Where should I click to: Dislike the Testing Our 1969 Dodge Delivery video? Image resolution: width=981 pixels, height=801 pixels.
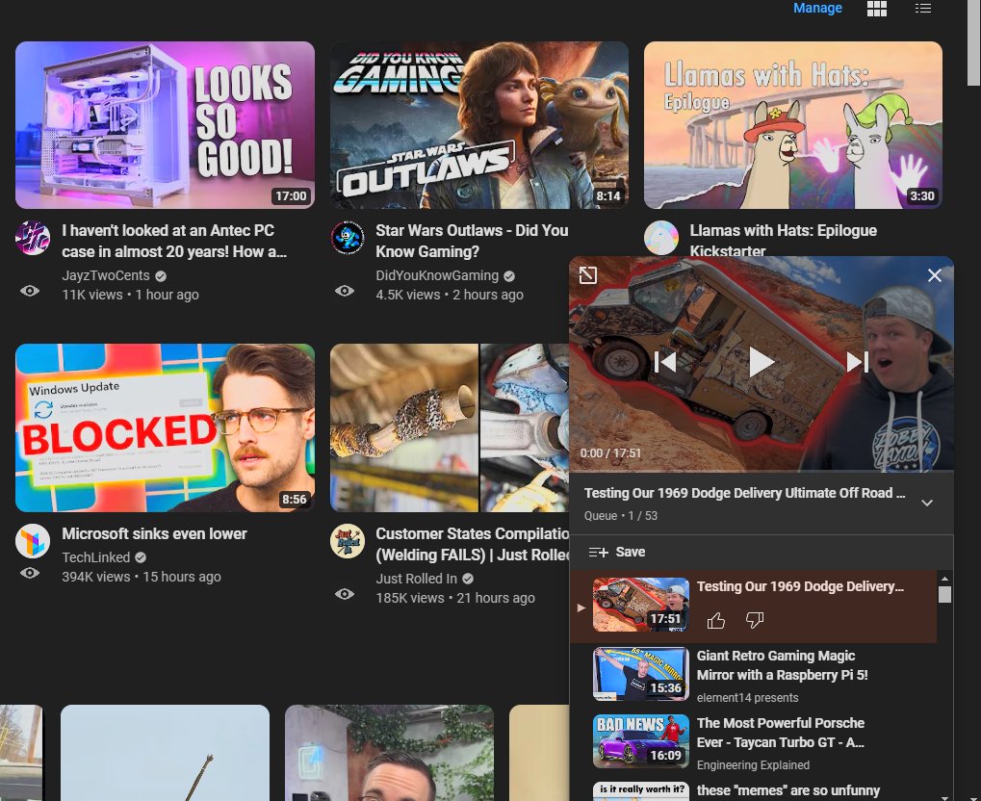coord(755,620)
